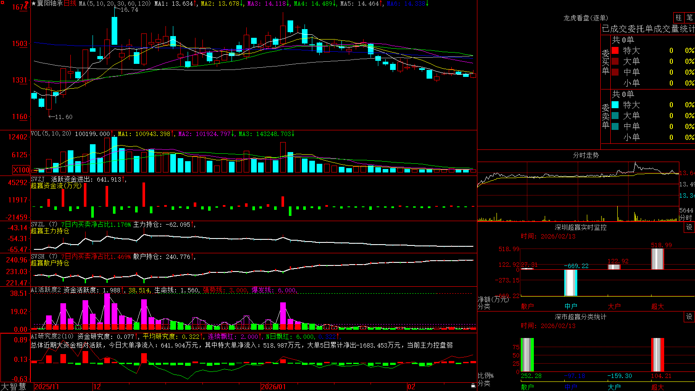
Task: Click the 12 month marker on timeline
Action: point(97,387)
